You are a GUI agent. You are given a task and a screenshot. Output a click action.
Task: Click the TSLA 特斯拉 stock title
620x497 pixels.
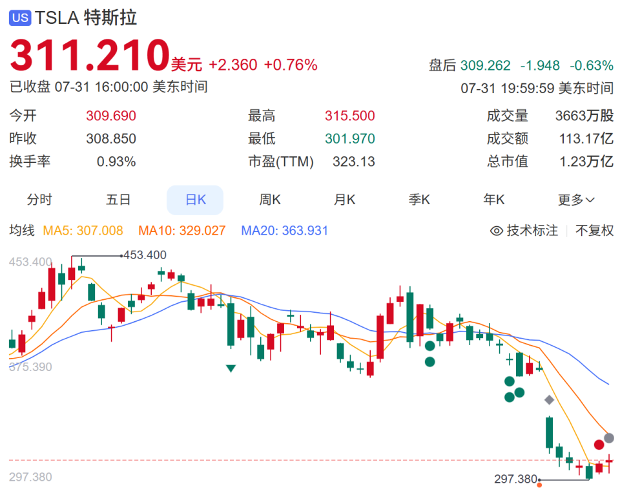tap(86, 18)
